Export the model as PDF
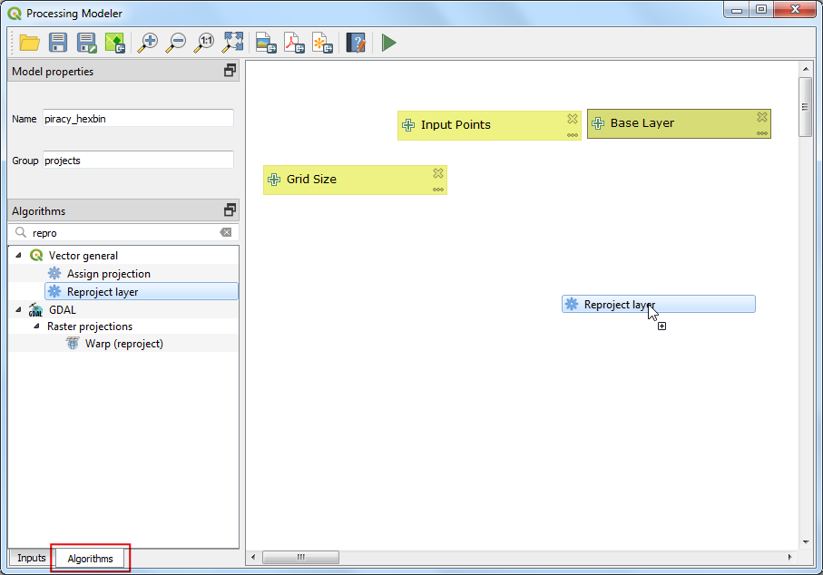This screenshot has height=575, width=823. pos(293,42)
